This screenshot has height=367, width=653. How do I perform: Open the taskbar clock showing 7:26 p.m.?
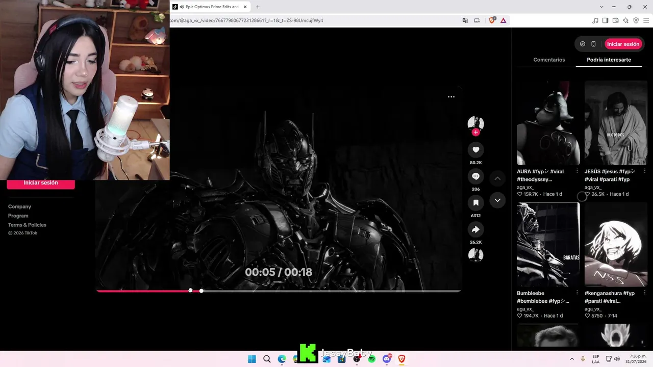(637, 359)
